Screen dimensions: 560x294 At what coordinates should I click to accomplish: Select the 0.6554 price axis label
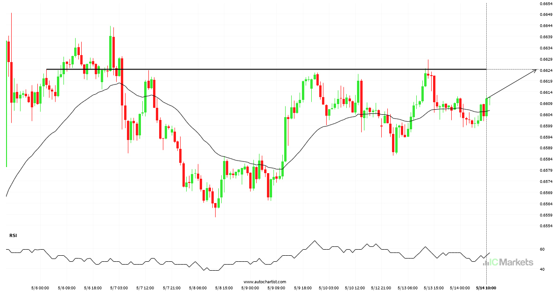(546, 226)
